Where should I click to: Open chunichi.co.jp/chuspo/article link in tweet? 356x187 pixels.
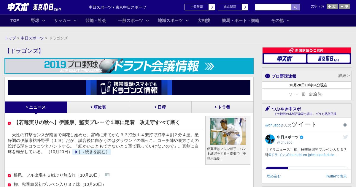pyautogui.click(x=313, y=155)
